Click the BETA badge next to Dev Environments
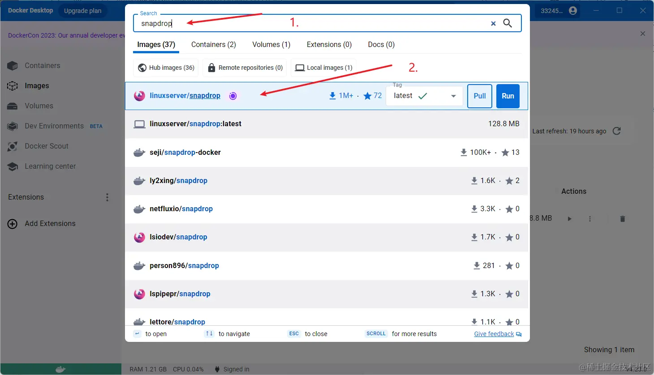This screenshot has width=654, height=375. [96, 127]
